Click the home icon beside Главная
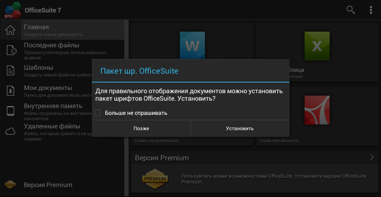This screenshot has height=197, width=381. pyautogui.click(x=11, y=30)
